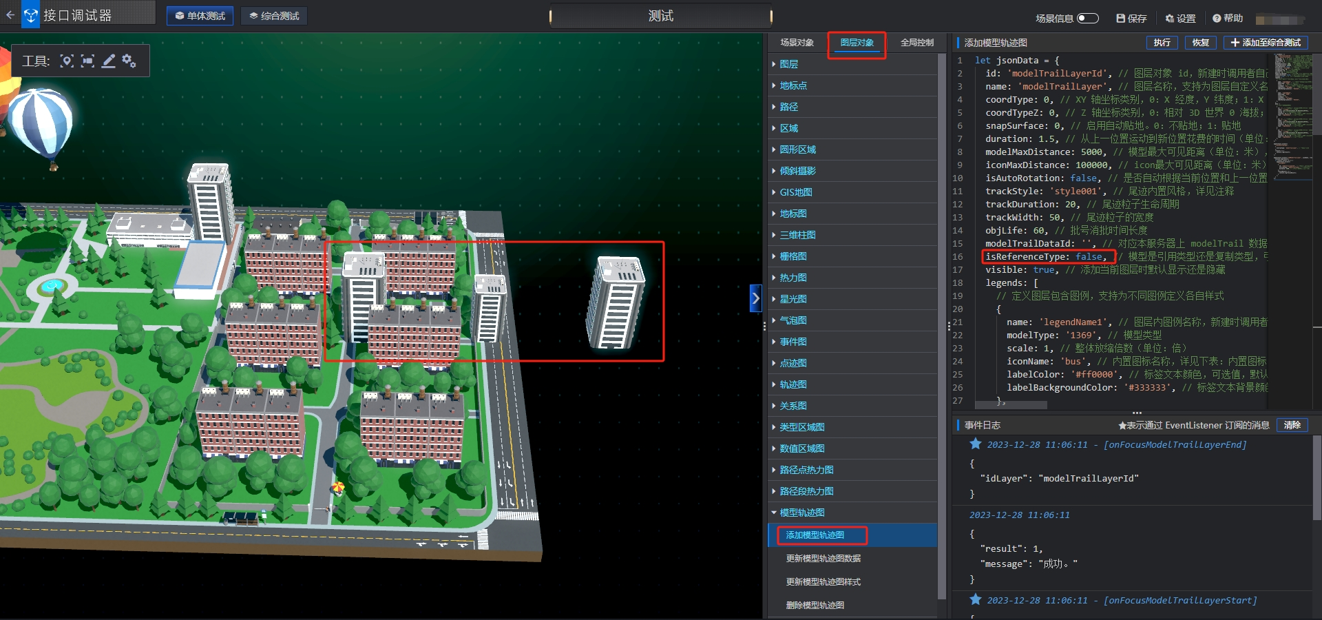Expand the 关系图 tree node
The width and height of the screenshot is (1322, 620).
tap(852, 406)
